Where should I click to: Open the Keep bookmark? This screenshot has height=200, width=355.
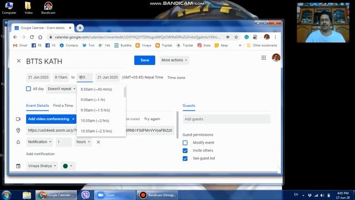221,46
